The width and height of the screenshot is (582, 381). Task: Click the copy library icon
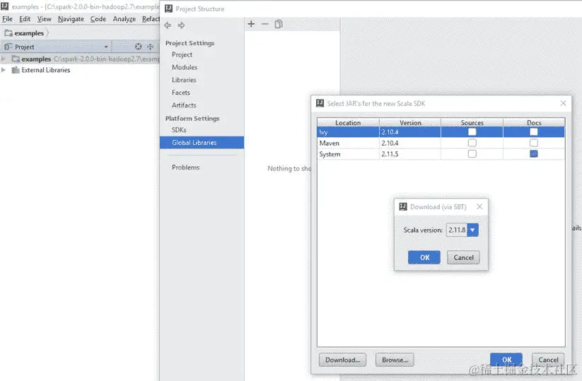279,24
